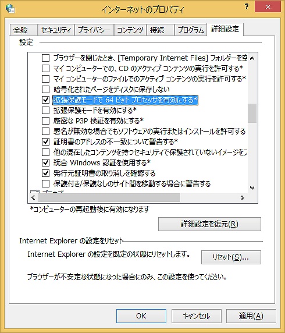Image resolution: width=285 pixels, height=333 pixels.
Task: Click the vertical scrollbar thumb in settings list
Action: pos(252,113)
